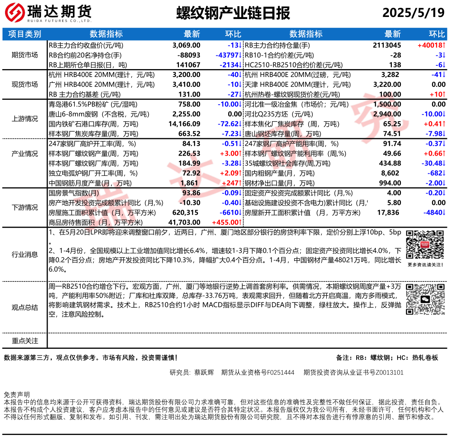Click the upper QR code with red center
This screenshot has height=437, width=449.
click(425, 245)
